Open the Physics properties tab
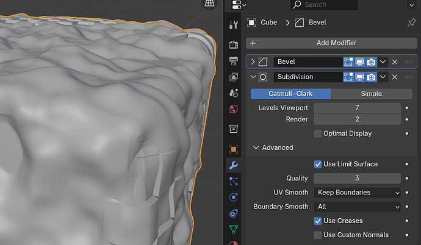 pyautogui.click(x=233, y=197)
